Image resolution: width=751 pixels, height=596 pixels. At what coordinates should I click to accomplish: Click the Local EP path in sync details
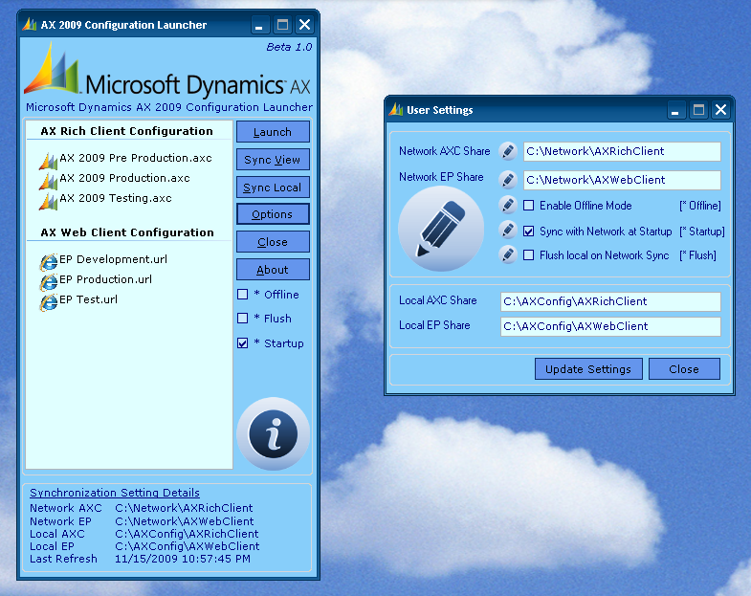[x=188, y=546]
